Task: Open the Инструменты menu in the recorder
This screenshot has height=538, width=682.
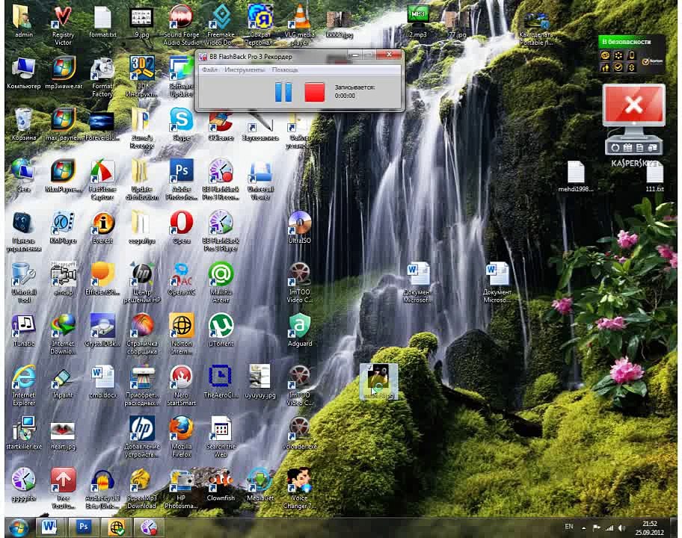Action: click(x=245, y=69)
